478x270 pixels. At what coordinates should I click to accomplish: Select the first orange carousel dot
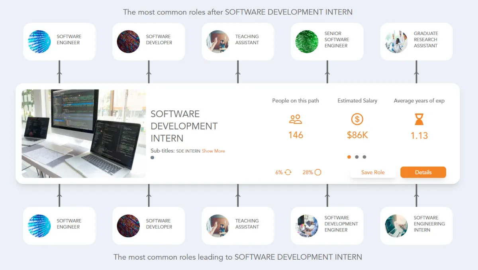pos(349,157)
